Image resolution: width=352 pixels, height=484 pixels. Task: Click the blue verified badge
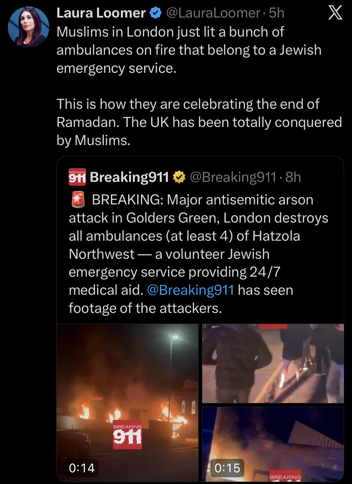click(x=156, y=13)
